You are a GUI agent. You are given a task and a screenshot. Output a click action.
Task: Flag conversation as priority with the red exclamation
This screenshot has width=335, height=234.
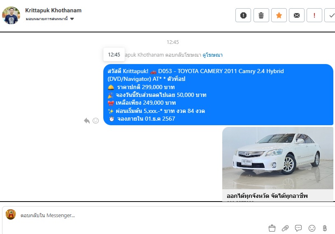[314, 15]
